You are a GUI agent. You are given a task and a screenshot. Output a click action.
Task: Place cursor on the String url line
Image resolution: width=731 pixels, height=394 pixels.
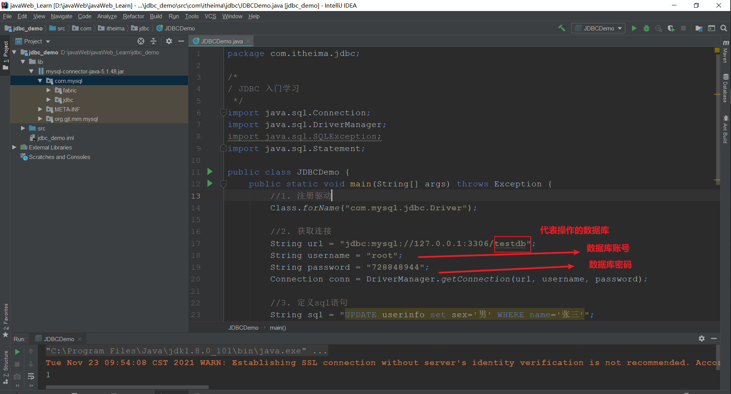point(403,243)
